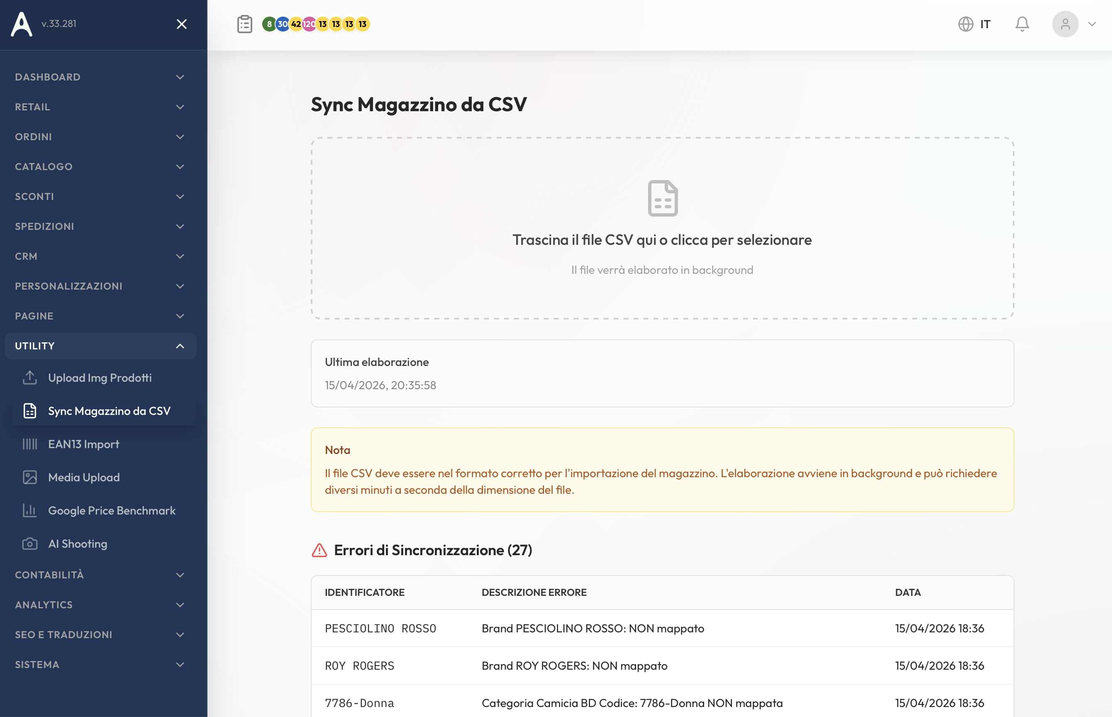Open language selector globe icon
The height and width of the screenshot is (717, 1112).
tap(966, 24)
